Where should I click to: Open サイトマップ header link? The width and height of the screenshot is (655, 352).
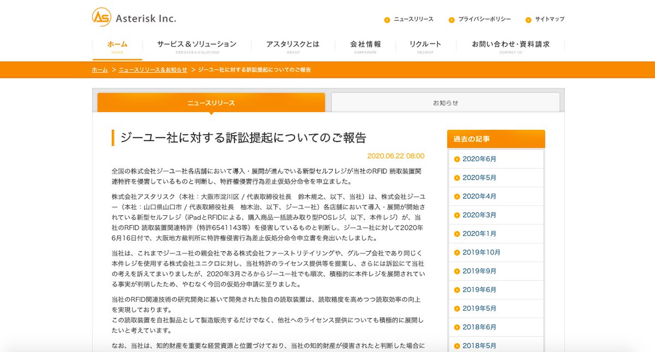point(550,19)
